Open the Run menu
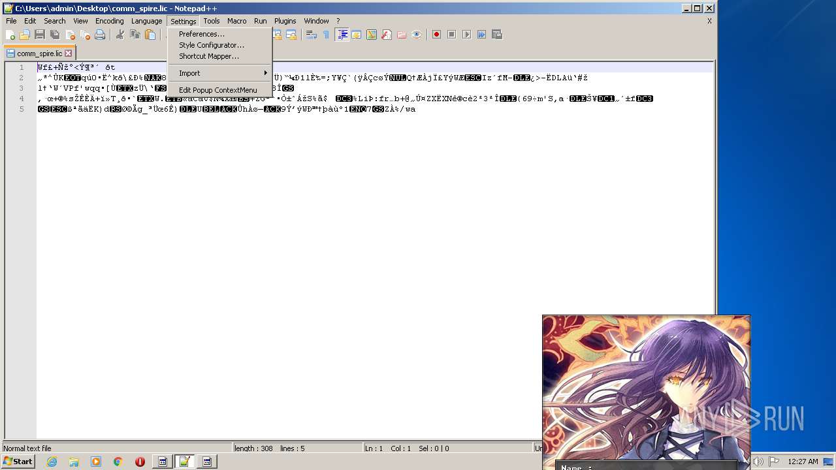 point(261,21)
